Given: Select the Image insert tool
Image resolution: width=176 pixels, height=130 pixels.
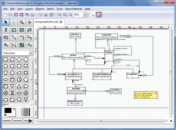Looking at the screenshot, I should click(x=22, y=45).
